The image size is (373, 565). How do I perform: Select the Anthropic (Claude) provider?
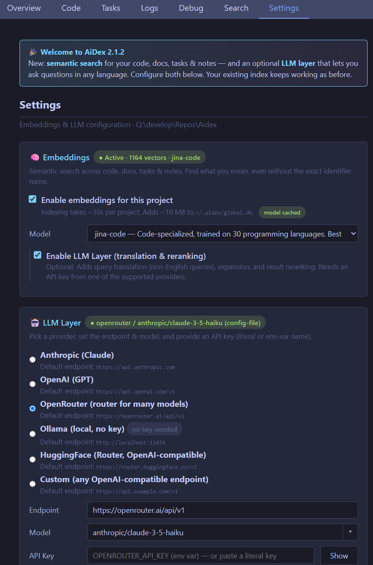(x=32, y=360)
